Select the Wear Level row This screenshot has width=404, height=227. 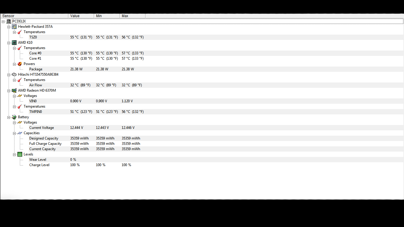[202, 160]
